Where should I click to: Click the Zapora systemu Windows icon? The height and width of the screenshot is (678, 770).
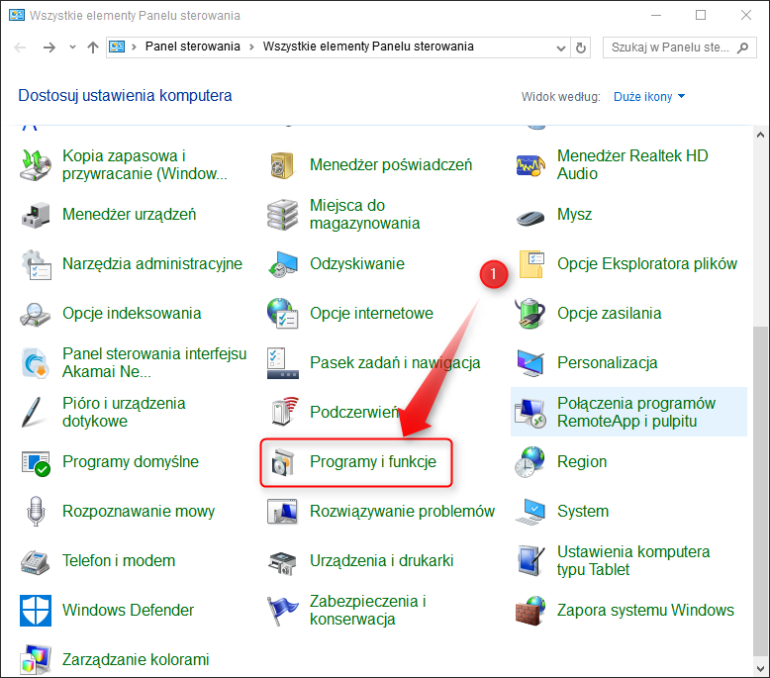point(530,611)
